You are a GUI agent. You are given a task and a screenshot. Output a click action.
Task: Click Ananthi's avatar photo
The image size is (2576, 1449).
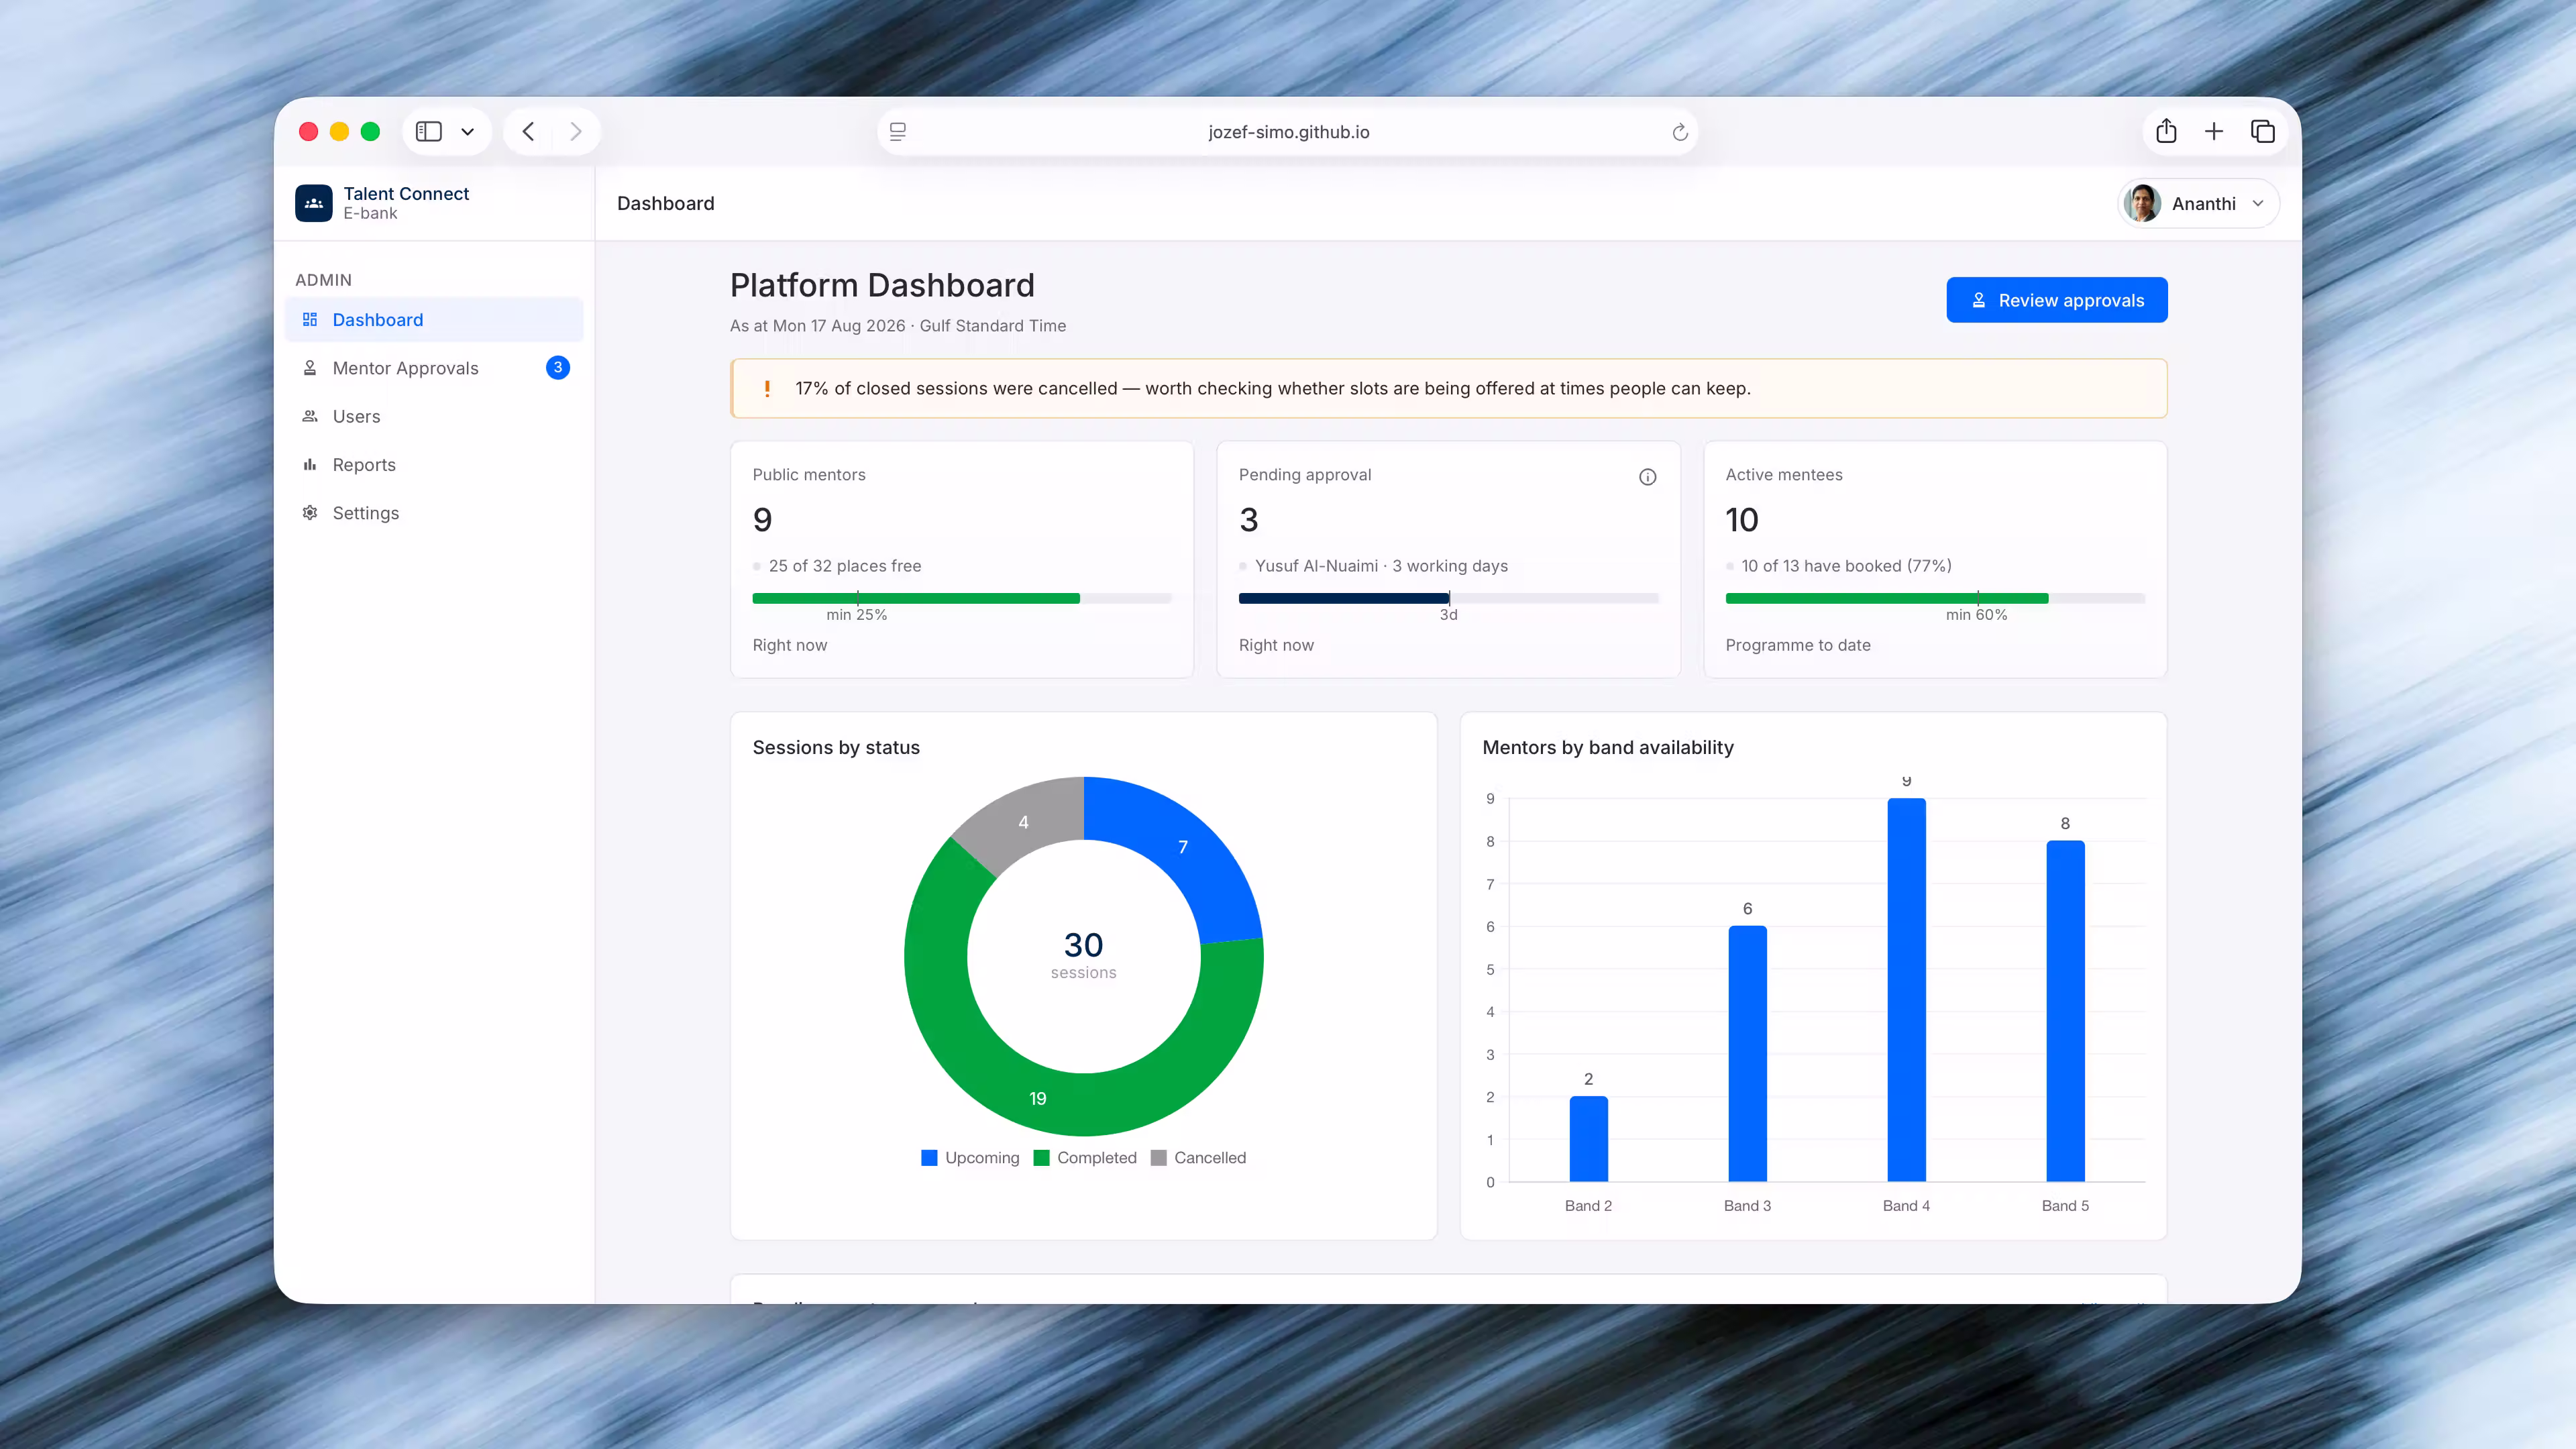pyautogui.click(x=2143, y=203)
